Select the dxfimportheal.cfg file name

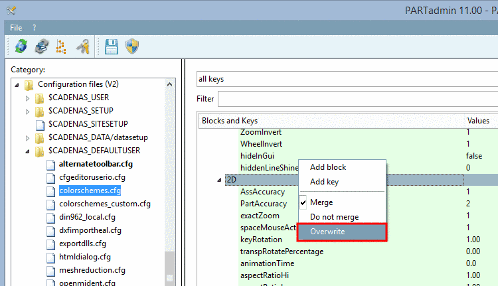tap(90, 230)
